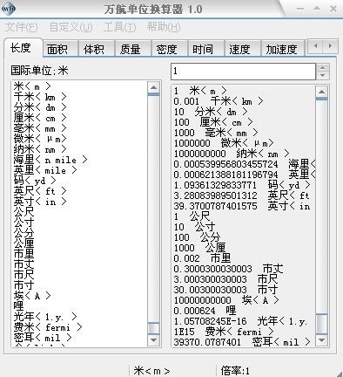Click results list scroll-up arrow
Viewport: 343px width, 377px height.
(x=321, y=92)
